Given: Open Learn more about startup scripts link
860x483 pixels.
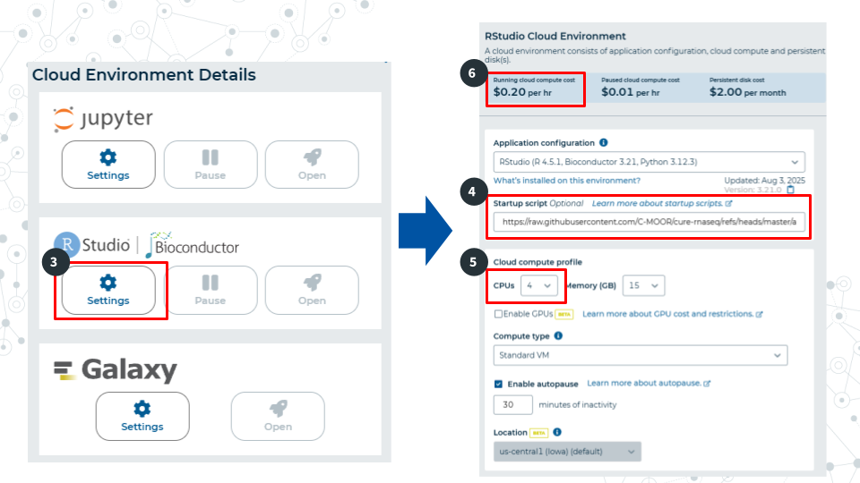Looking at the screenshot, I should 662,203.
